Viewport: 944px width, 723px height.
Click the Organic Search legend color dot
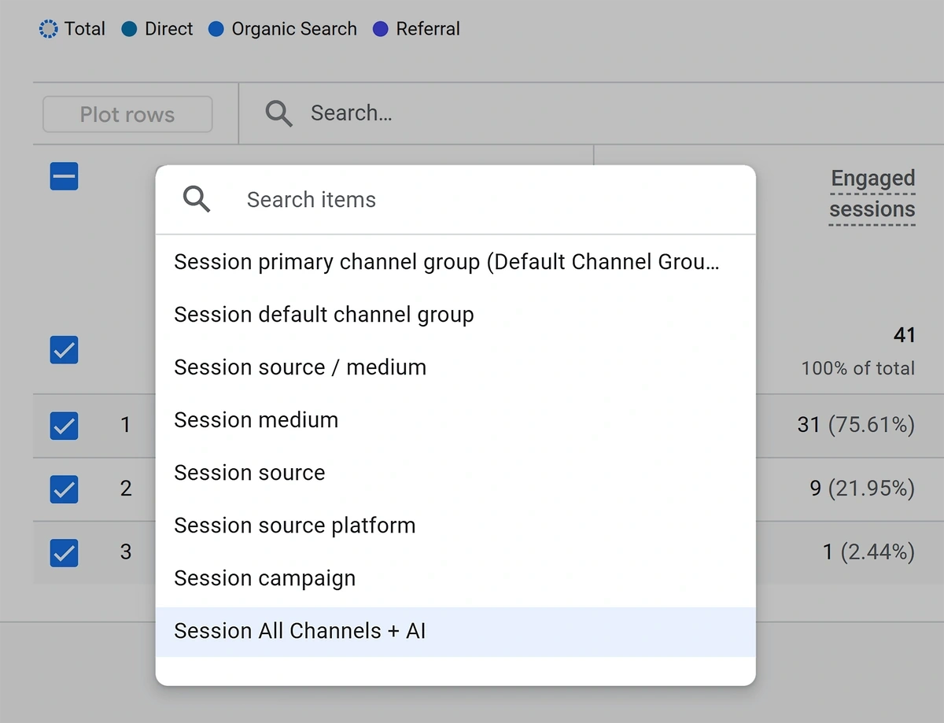pyautogui.click(x=216, y=29)
